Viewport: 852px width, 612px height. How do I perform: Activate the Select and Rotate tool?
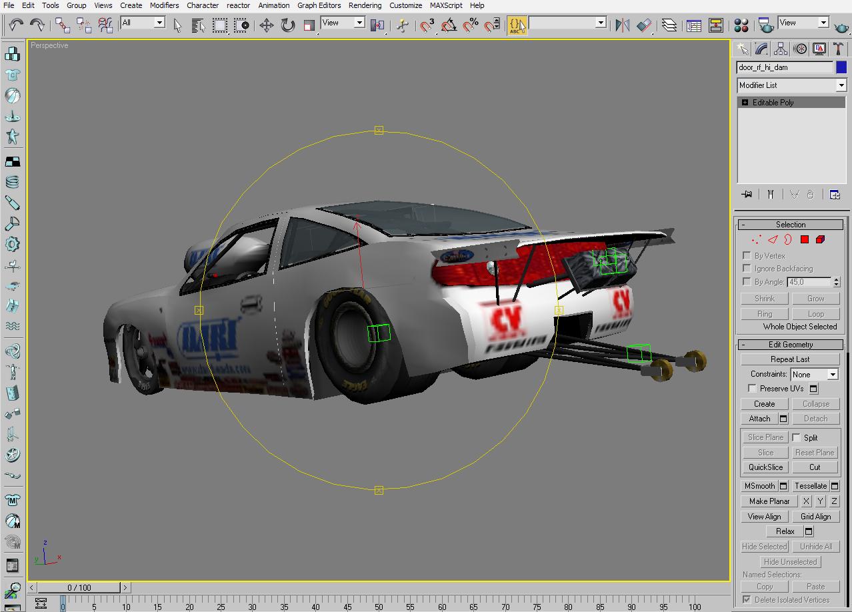pos(288,25)
